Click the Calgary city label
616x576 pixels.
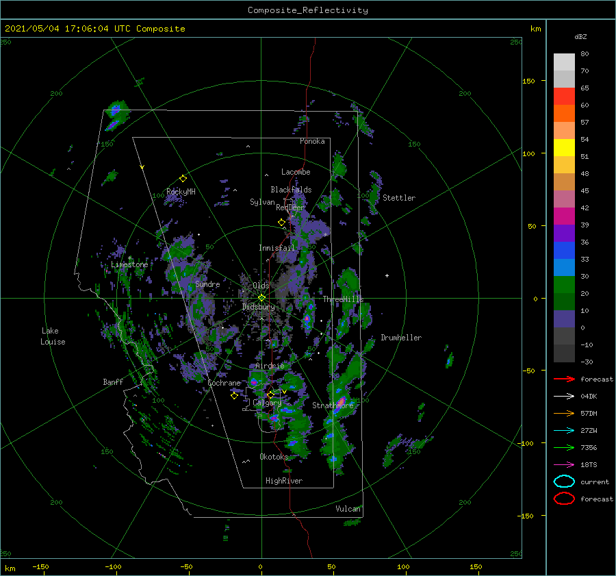[x=267, y=403]
